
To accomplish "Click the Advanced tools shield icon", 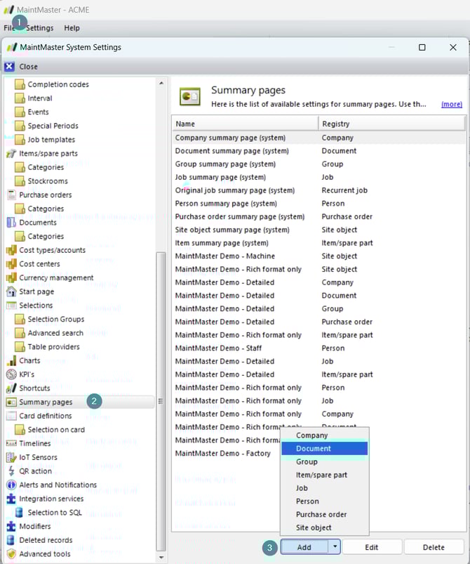I will 11,554.
